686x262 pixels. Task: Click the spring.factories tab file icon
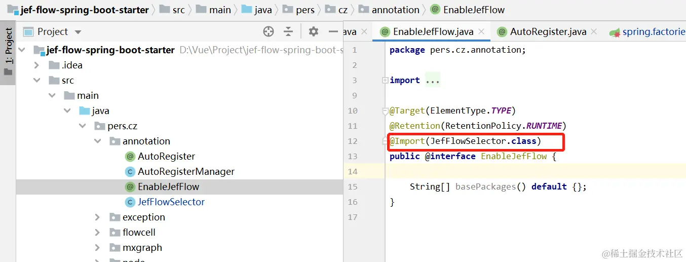(x=615, y=32)
